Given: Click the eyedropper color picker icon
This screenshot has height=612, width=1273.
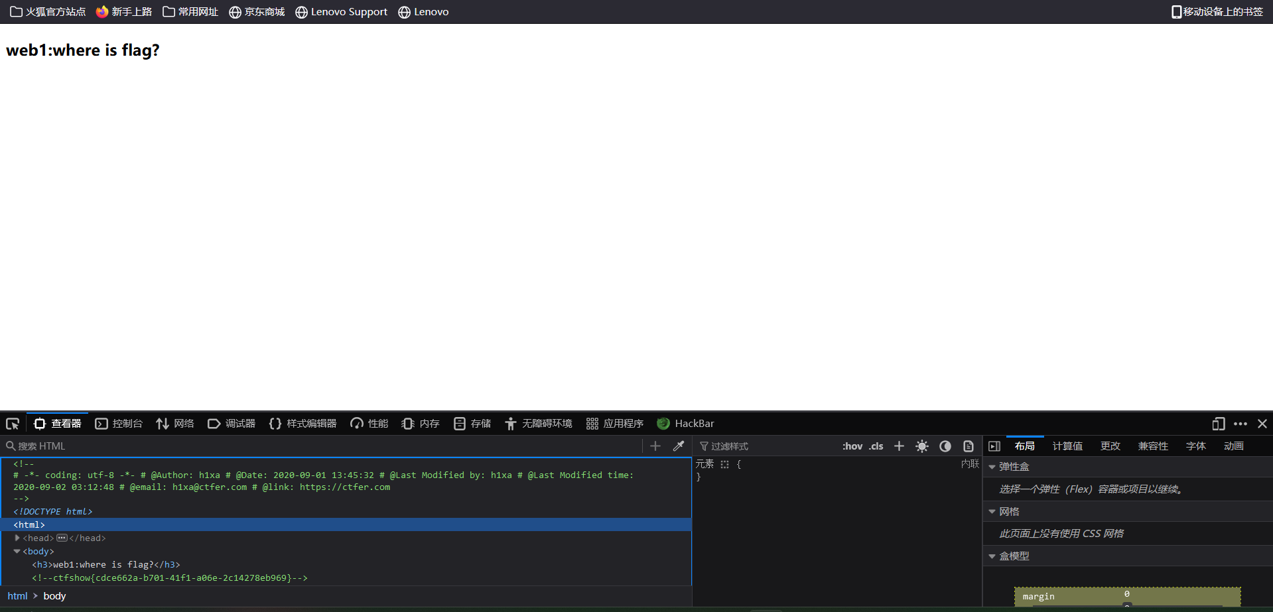Looking at the screenshot, I should [679, 446].
